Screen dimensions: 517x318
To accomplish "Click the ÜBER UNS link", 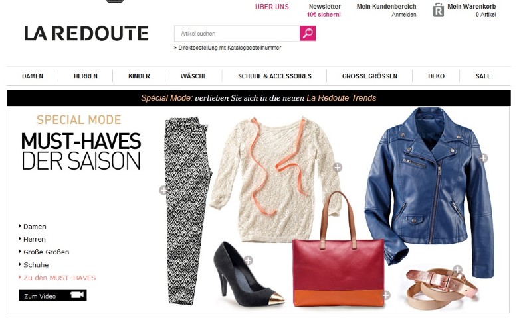I will point(272,7).
